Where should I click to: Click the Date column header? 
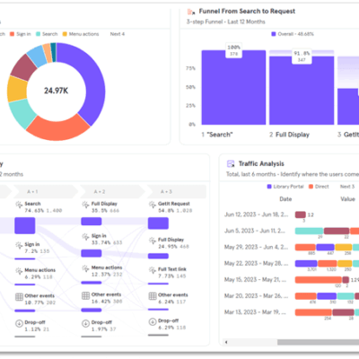click(285, 199)
